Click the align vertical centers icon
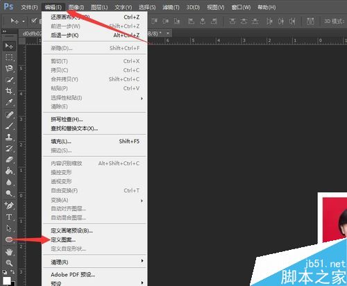 pos(165,22)
